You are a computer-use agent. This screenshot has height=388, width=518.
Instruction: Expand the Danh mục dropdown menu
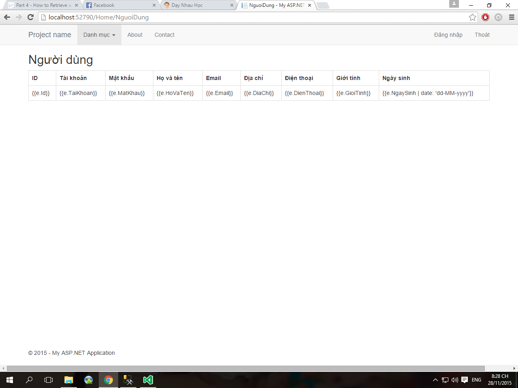pos(99,35)
